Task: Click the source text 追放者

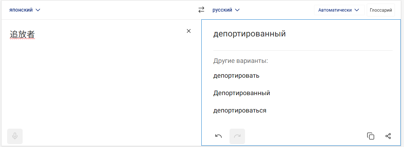Action: [22, 34]
